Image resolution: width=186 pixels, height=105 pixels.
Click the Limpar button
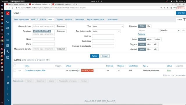(105, 56)
